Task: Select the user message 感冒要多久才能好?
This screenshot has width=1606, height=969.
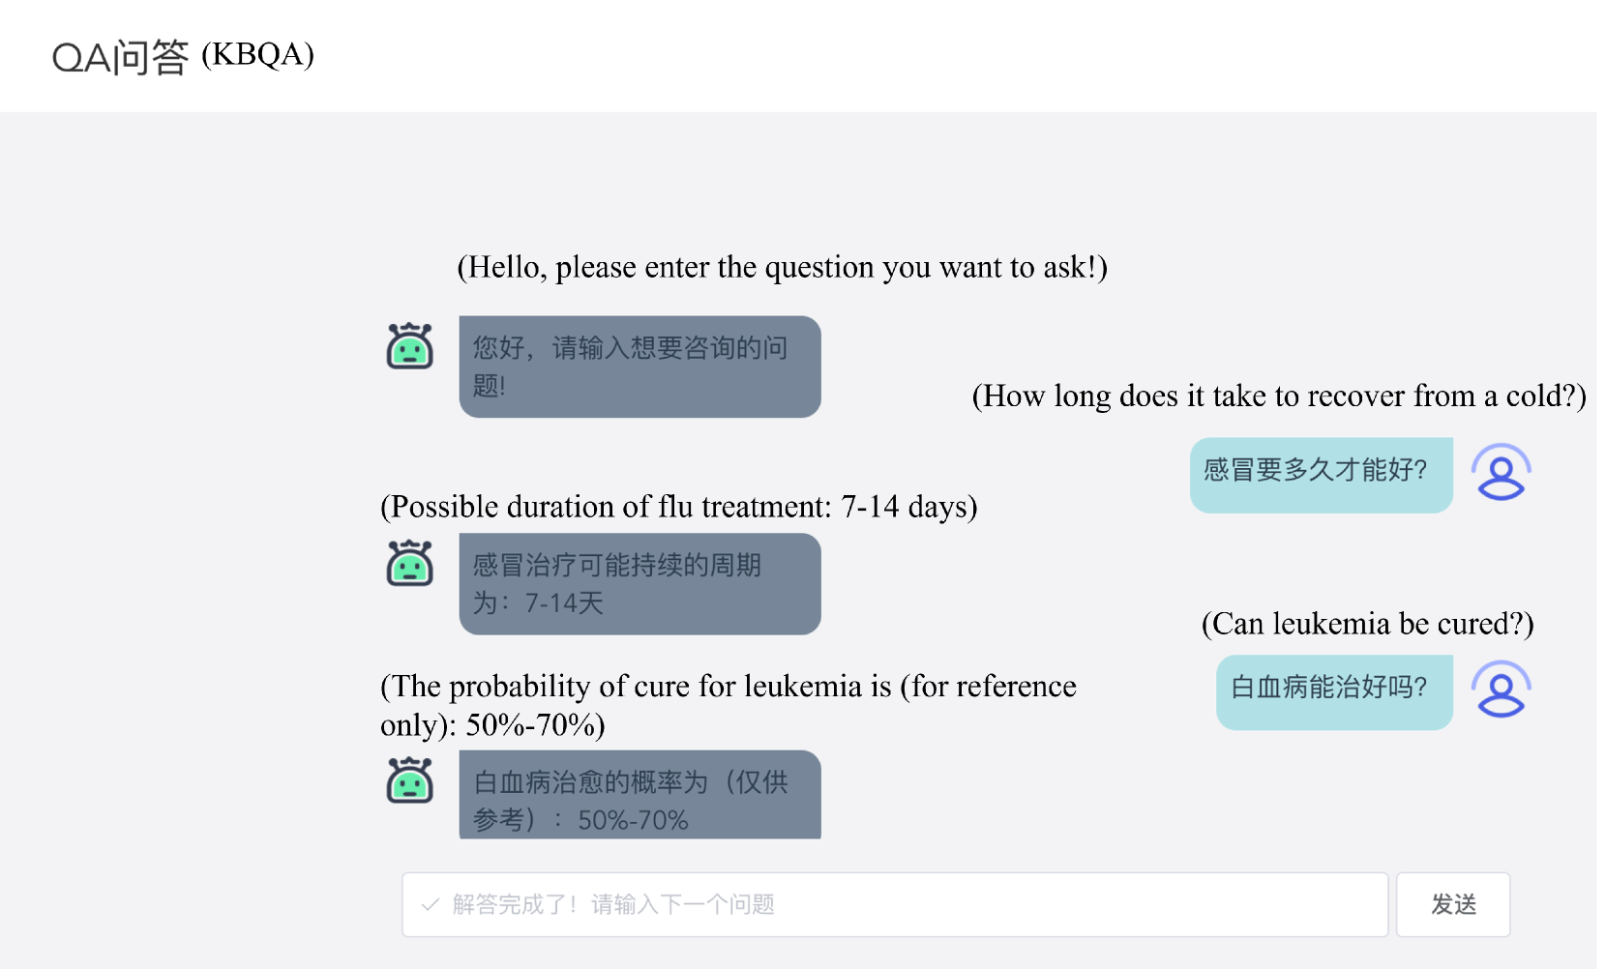Action: tap(1321, 474)
